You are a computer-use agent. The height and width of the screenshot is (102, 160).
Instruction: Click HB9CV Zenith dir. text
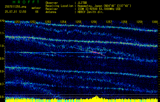click(91, 12)
